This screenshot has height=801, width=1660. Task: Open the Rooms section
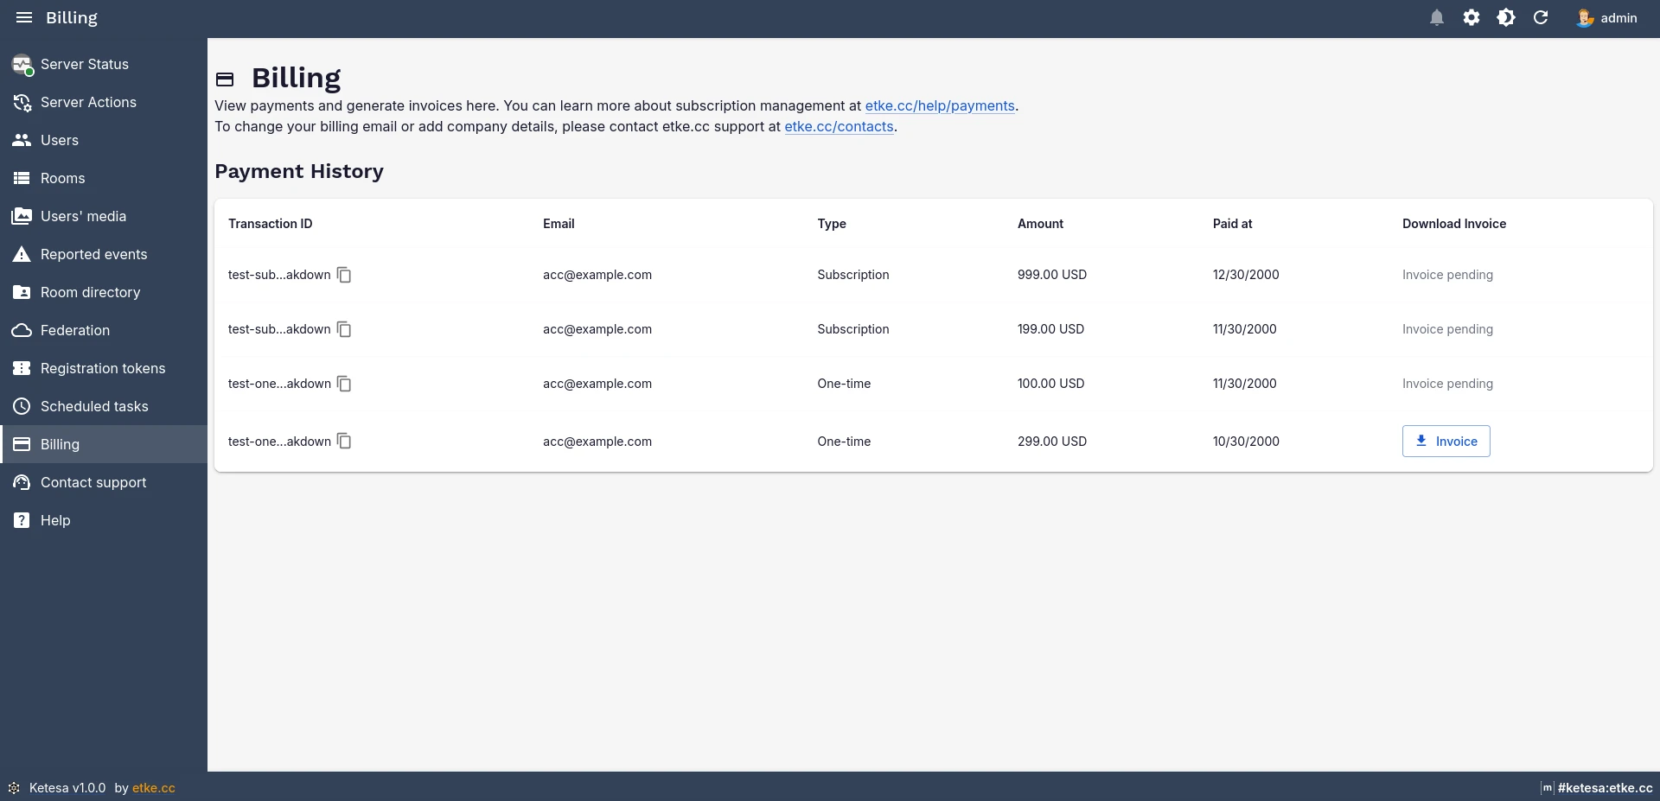63,178
